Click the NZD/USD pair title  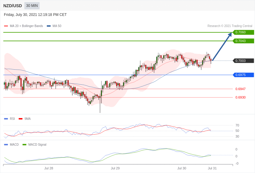coord(13,6)
